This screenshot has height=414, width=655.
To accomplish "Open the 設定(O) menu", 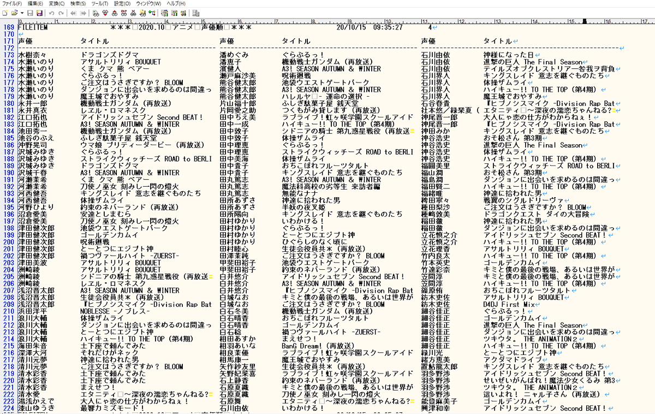I will pos(122,3).
